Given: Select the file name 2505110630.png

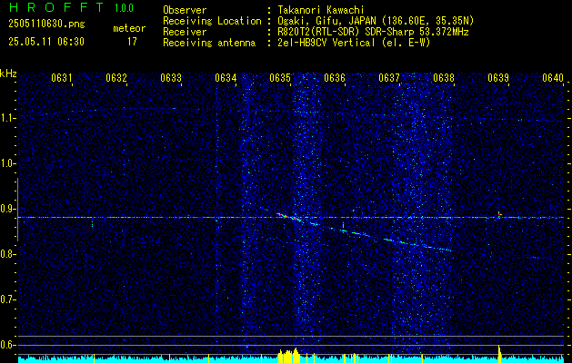Looking at the screenshot, I should (46, 25).
